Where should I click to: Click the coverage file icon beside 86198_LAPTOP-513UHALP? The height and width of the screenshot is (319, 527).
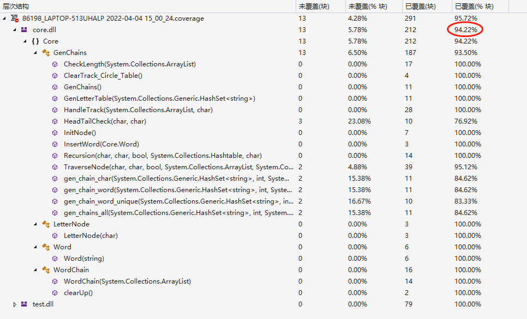coord(14,19)
